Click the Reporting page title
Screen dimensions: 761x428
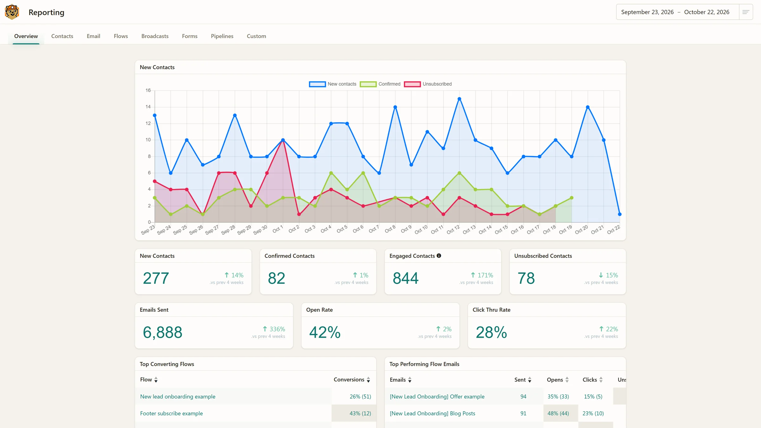click(x=46, y=12)
